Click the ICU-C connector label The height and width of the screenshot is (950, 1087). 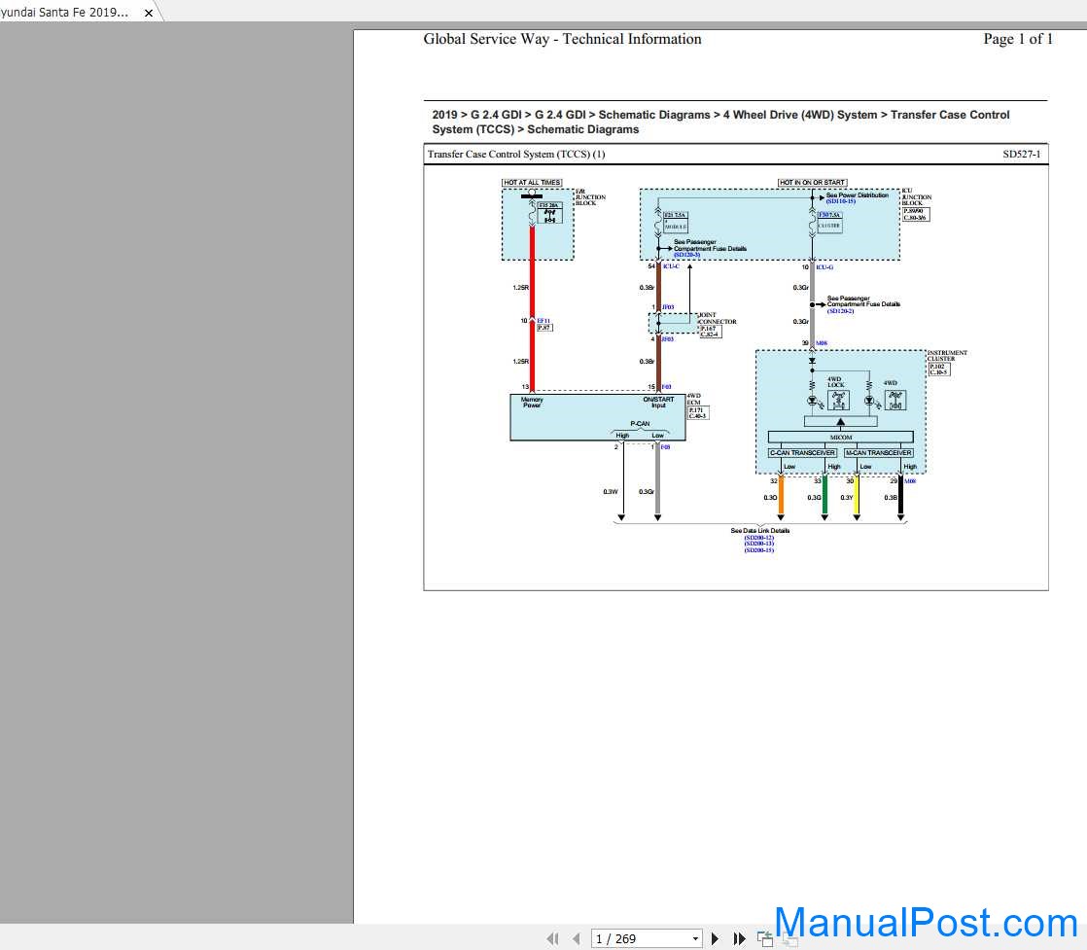click(x=671, y=266)
